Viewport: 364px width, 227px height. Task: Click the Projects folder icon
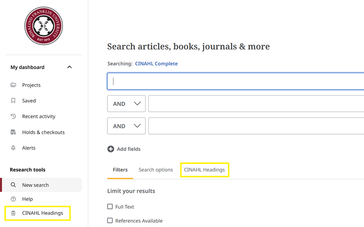[13, 85]
